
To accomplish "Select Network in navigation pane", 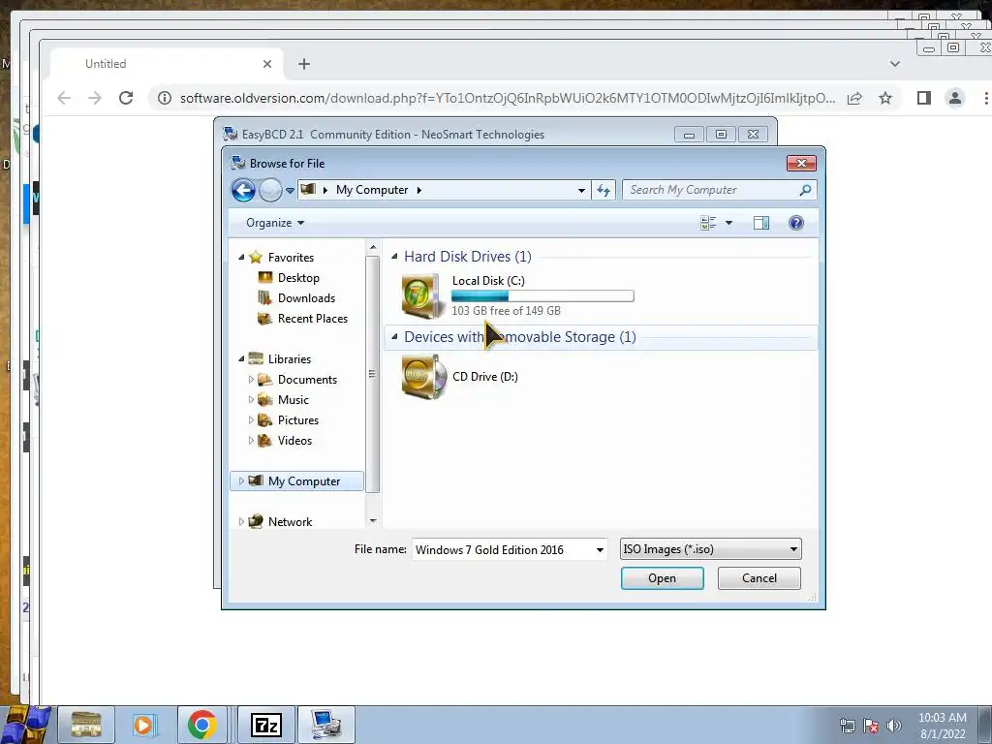I will 290,522.
